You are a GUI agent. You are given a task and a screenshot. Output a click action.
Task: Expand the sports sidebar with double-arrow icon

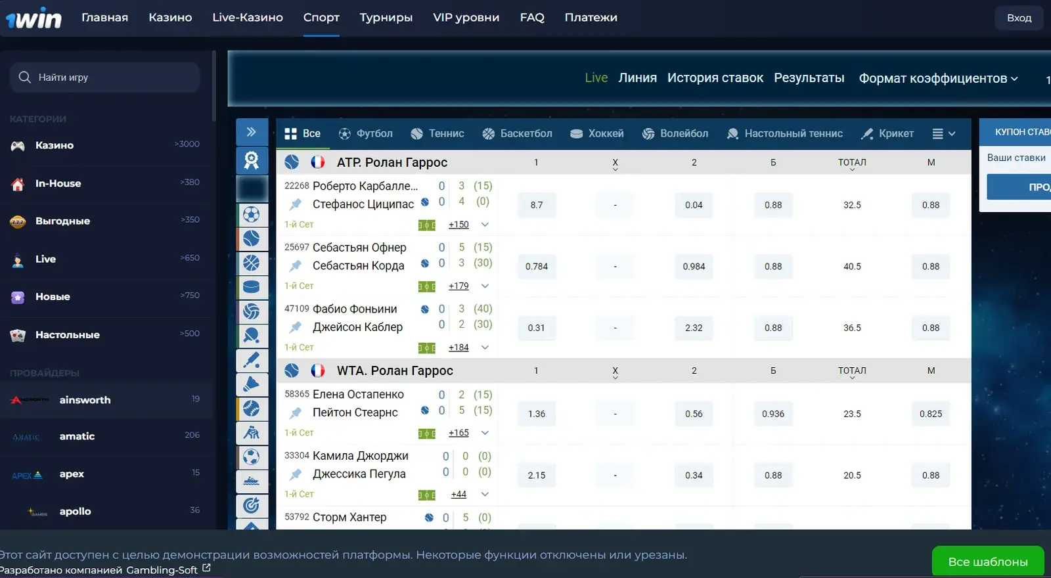coord(252,132)
